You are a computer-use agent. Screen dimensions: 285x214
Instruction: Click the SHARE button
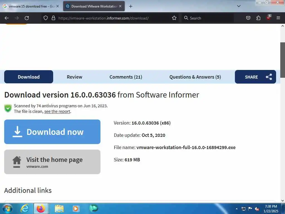pyautogui.click(x=255, y=77)
